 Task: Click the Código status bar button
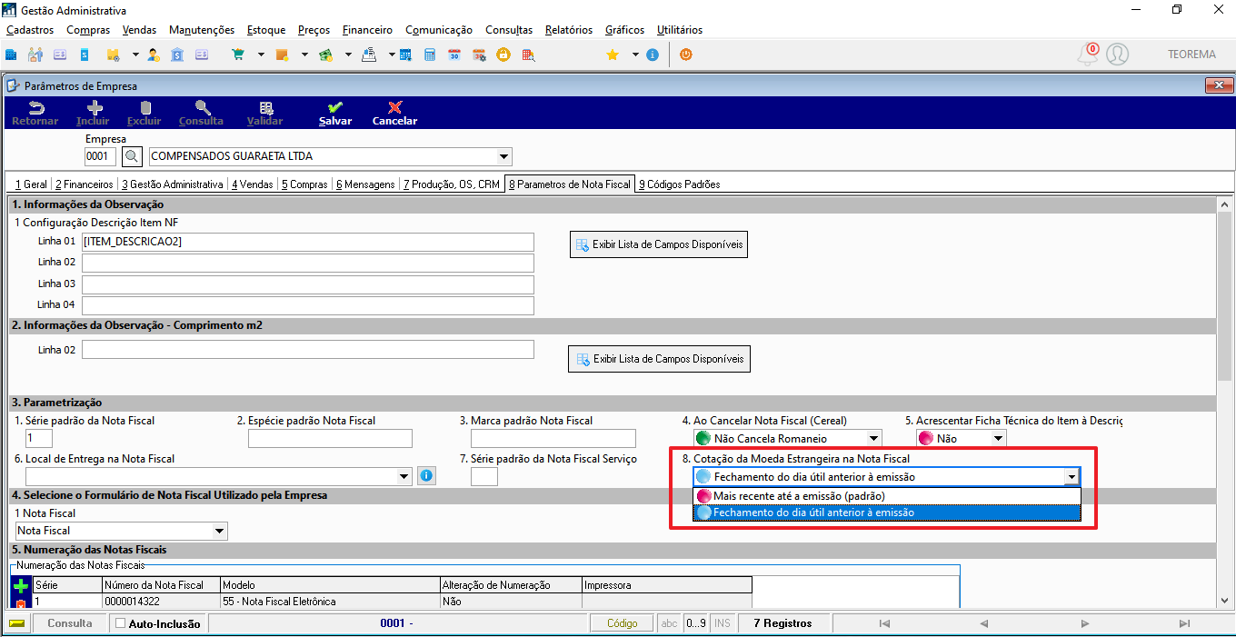pyautogui.click(x=622, y=623)
